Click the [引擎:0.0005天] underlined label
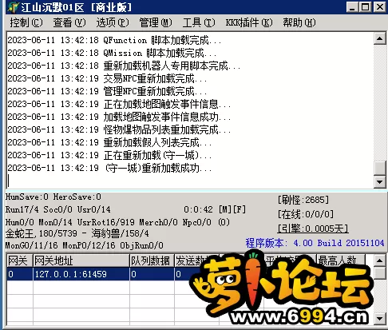Screen dimensions: 388x330 click(x=313, y=229)
